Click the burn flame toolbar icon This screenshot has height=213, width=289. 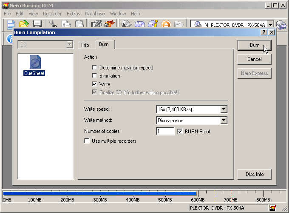pyautogui.click(x=110, y=24)
